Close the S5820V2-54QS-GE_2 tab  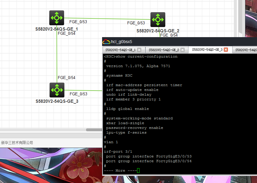coord(183,50)
